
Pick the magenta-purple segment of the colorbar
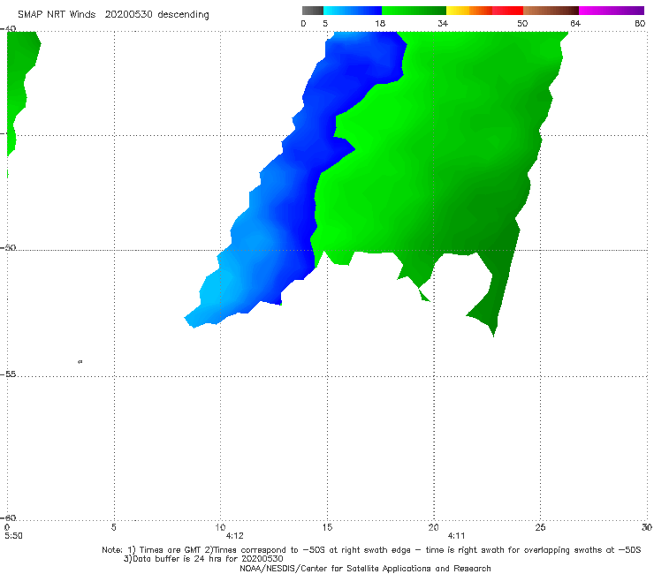[612, 11]
